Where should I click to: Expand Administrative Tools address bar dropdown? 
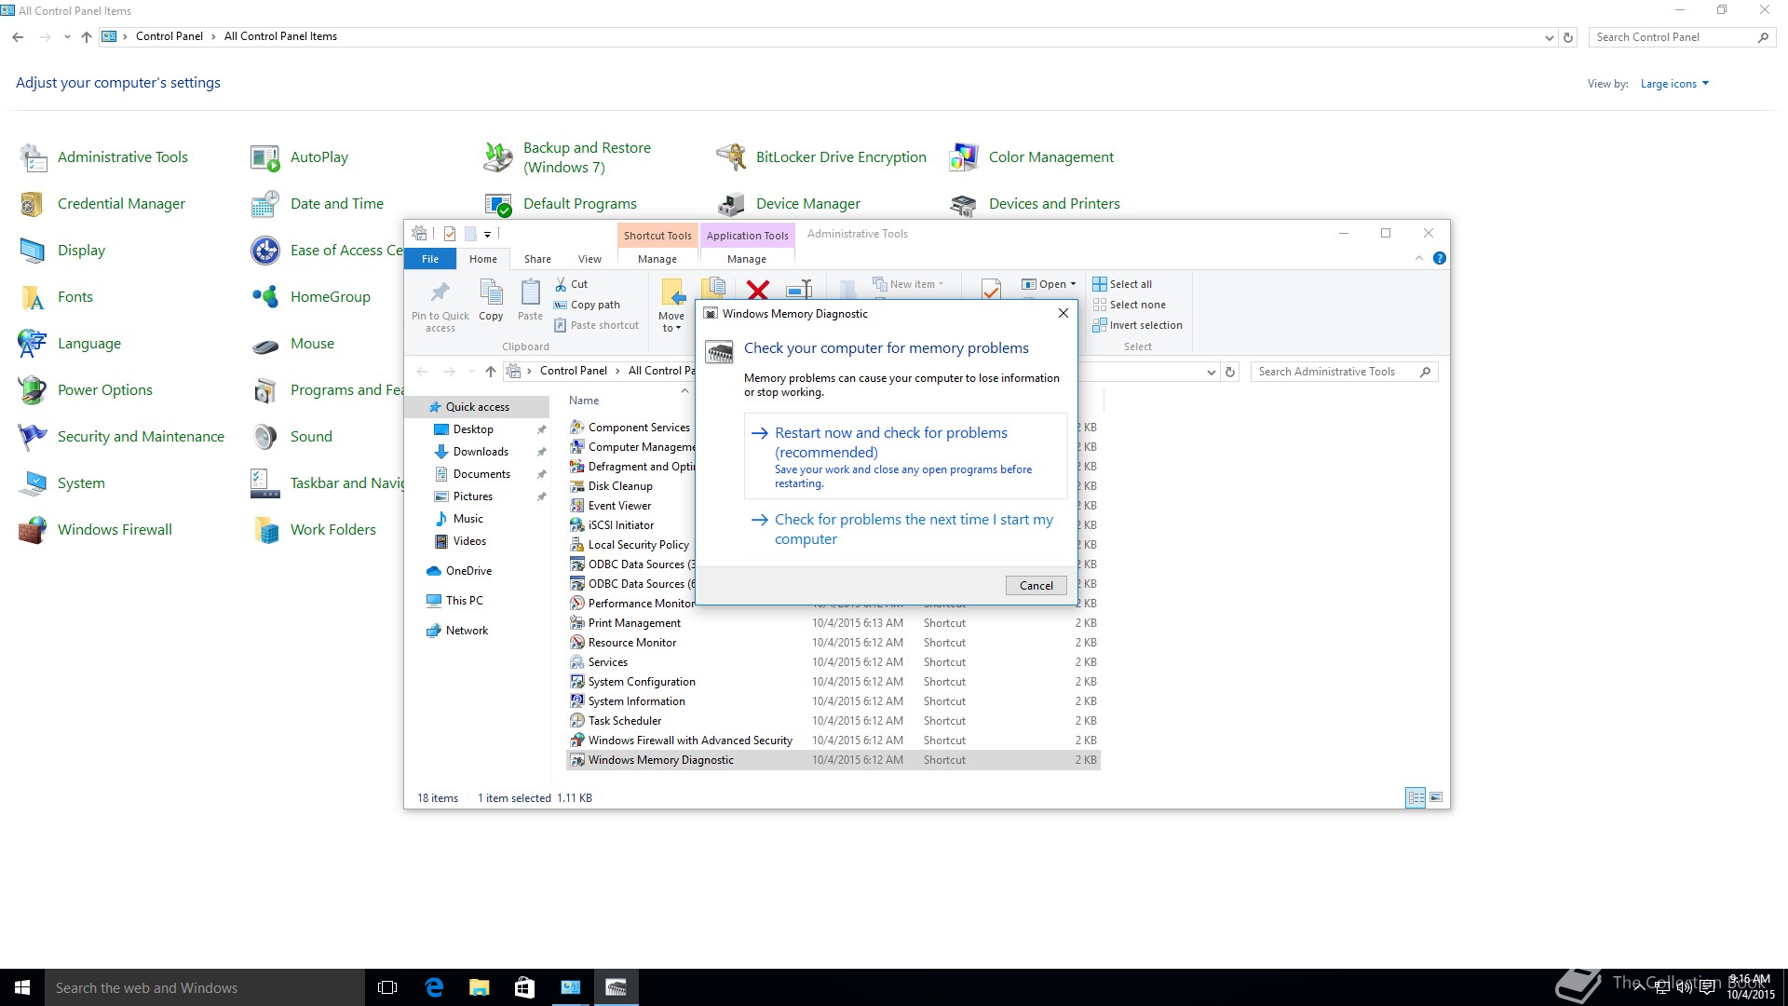[x=1211, y=372]
